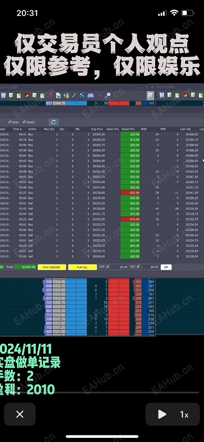This screenshot has height=442, width=204.
Task: Click red ask cell at 0333.25 row
Action: pos(119,294)
